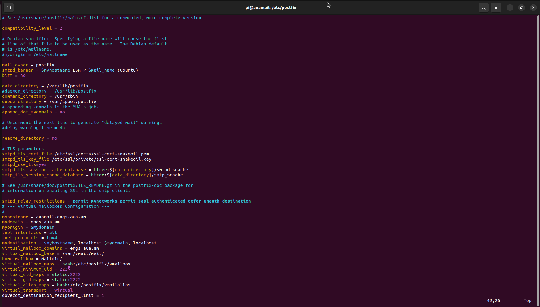Click the permit_sasl_authenticated value
Image resolution: width=540 pixels, height=307 pixels.
click(x=153, y=201)
